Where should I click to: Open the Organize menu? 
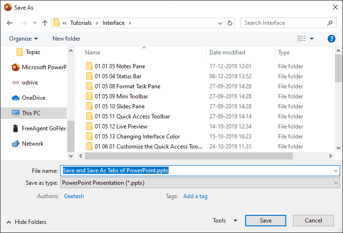(x=23, y=39)
